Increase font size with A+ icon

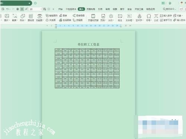(26, 9)
